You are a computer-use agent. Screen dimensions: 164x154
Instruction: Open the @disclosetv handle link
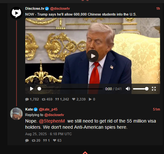[x=60, y=8]
